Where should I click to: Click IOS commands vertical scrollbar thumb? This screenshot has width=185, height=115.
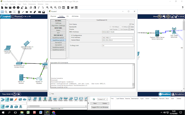coord(133,85)
